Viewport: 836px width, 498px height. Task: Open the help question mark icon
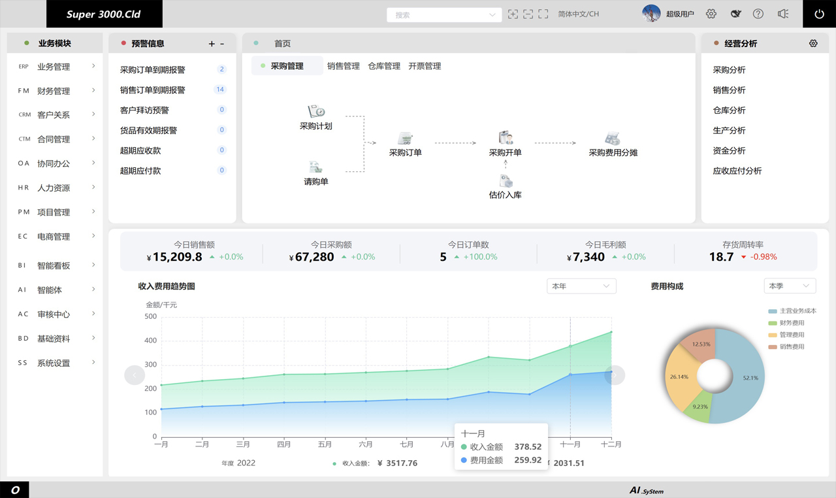pyautogui.click(x=758, y=14)
